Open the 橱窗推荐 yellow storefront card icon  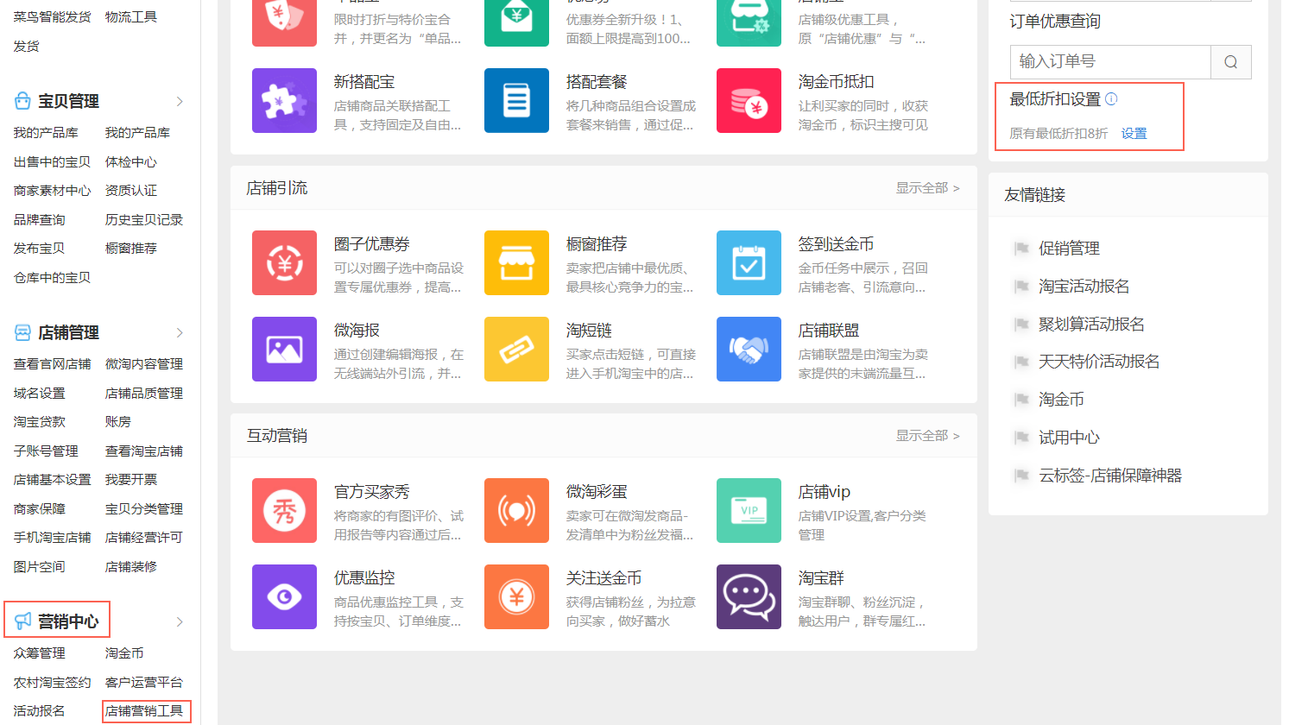[516, 263]
